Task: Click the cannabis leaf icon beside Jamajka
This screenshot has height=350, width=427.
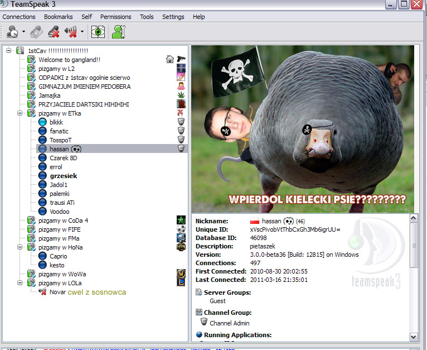Action: click(181, 95)
